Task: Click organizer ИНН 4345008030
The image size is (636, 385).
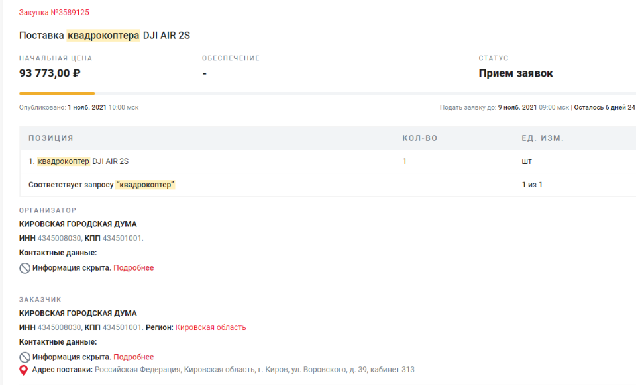Action: tap(50, 238)
